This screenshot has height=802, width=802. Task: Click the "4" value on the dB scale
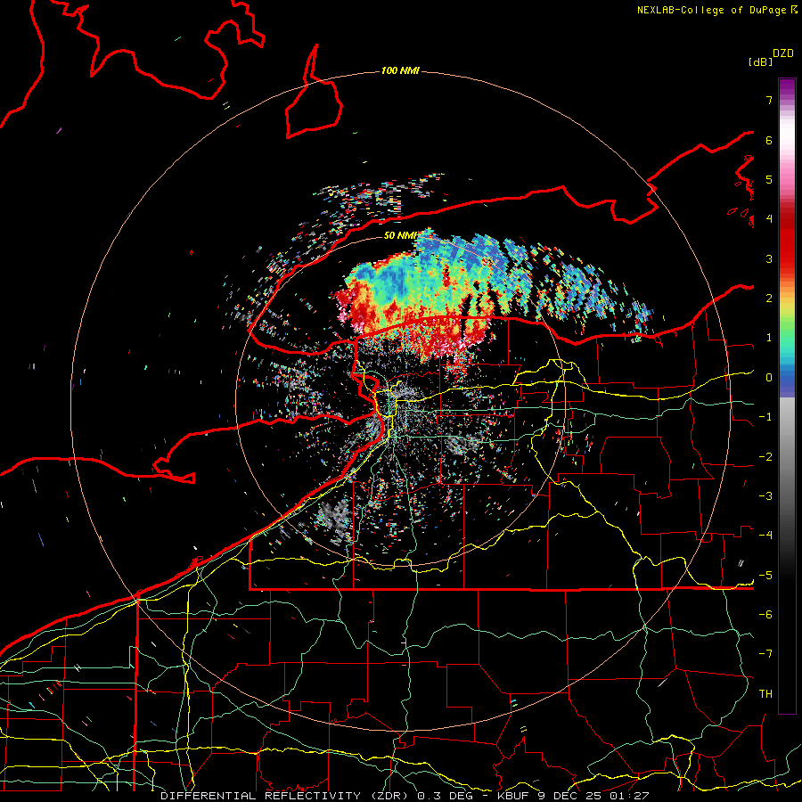pos(769,219)
